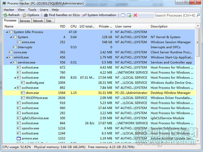The height and width of the screenshot is (152, 203).
Task: Click the System Idle Process icon
Action: click(11, 32)
